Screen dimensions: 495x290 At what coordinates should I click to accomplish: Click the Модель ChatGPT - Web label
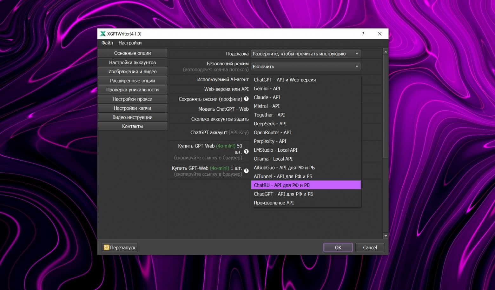(x=223, y=109)
